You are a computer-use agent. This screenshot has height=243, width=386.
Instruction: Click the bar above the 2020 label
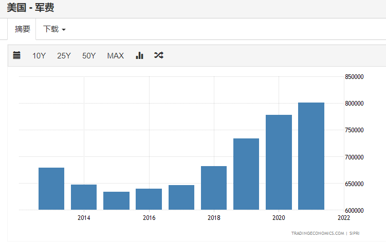(279, 162)
